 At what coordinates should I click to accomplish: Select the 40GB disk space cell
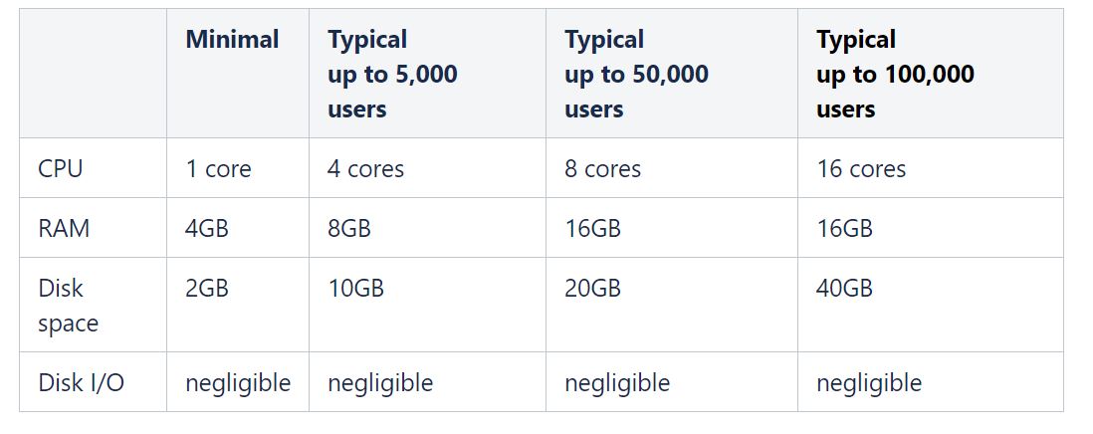(x=844, y=289)
